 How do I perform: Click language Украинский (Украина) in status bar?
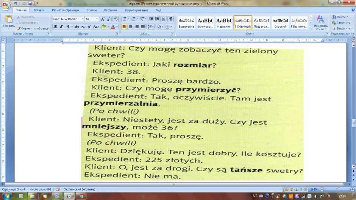coord(80,189)
